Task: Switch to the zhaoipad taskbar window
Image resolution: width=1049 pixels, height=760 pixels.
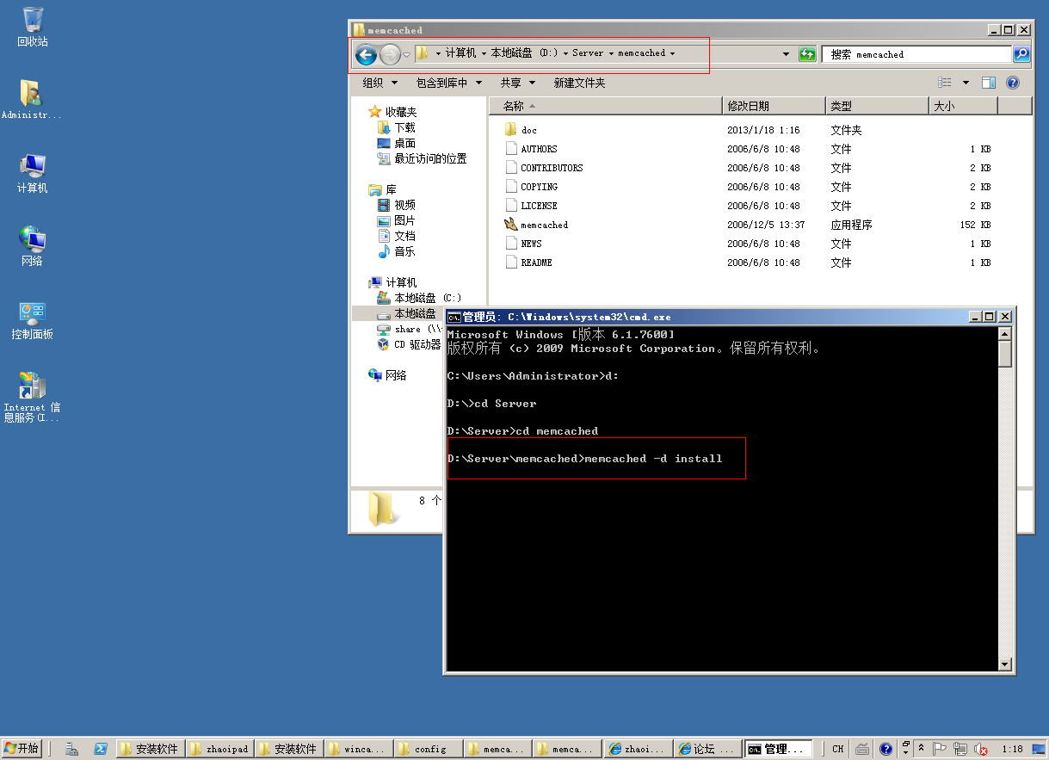Action: click(x=219, y=749)
